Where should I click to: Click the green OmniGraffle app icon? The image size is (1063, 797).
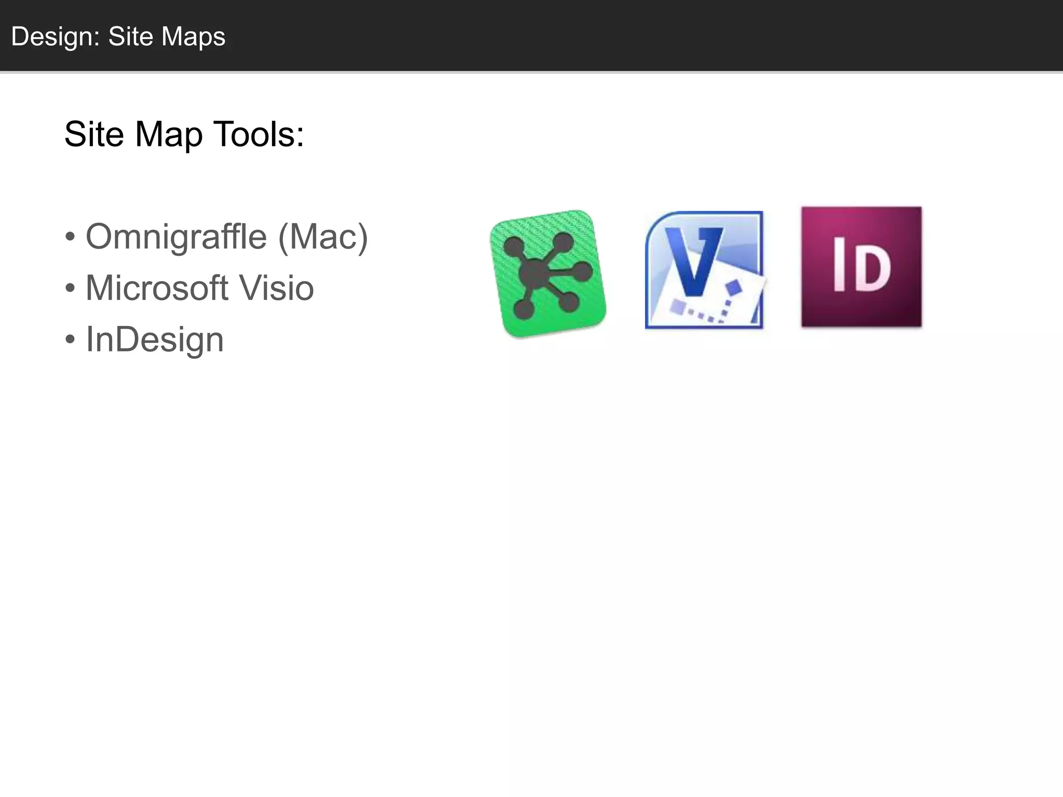(548, 273)
